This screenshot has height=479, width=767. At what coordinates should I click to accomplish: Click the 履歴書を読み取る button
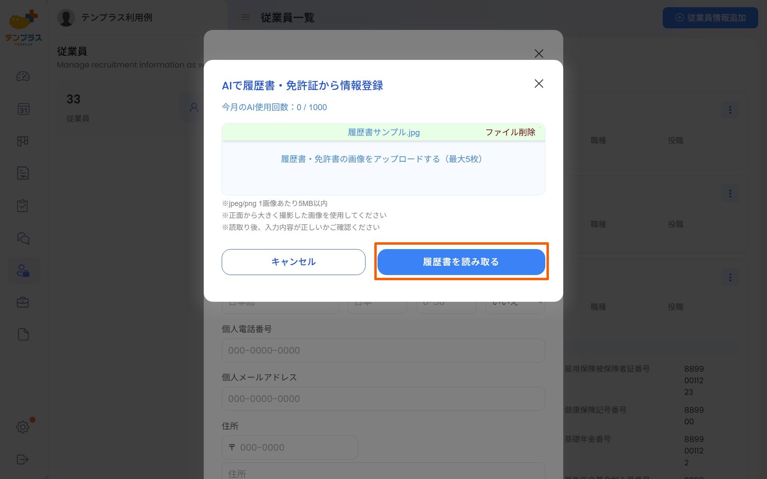pos(461,262)
